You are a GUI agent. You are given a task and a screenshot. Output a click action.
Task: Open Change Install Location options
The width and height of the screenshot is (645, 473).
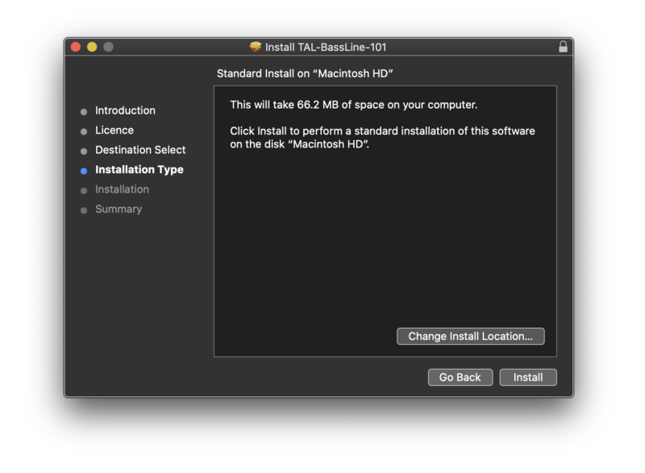pos(470,336)
